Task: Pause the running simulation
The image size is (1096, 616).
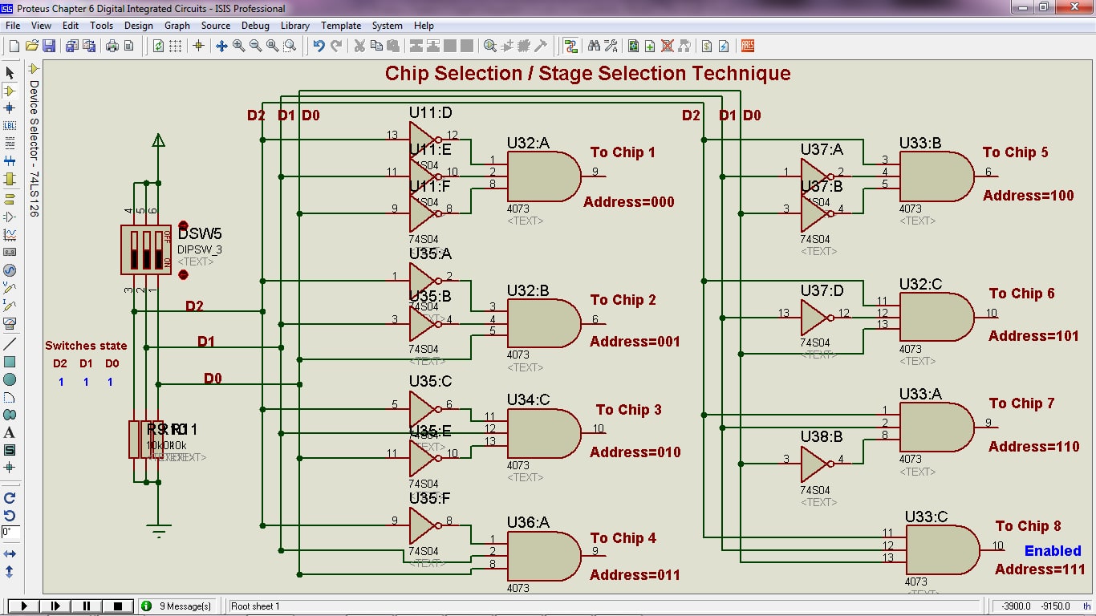Action: click(87, 606)
